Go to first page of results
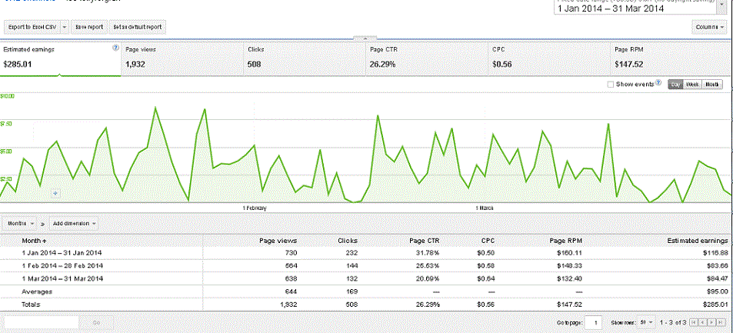 pos(695,322)
